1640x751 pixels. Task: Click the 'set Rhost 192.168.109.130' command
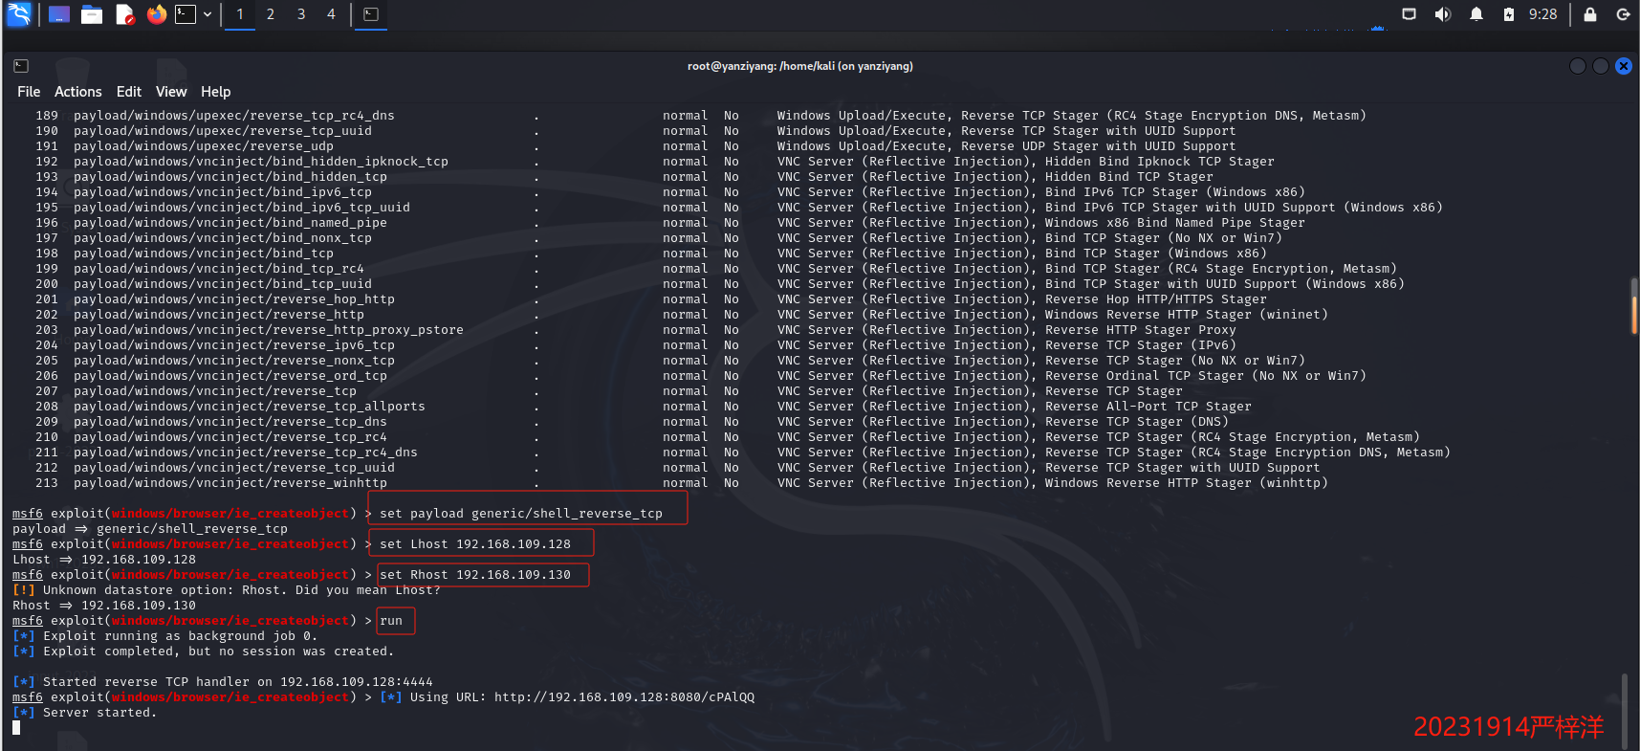point(475,575)
